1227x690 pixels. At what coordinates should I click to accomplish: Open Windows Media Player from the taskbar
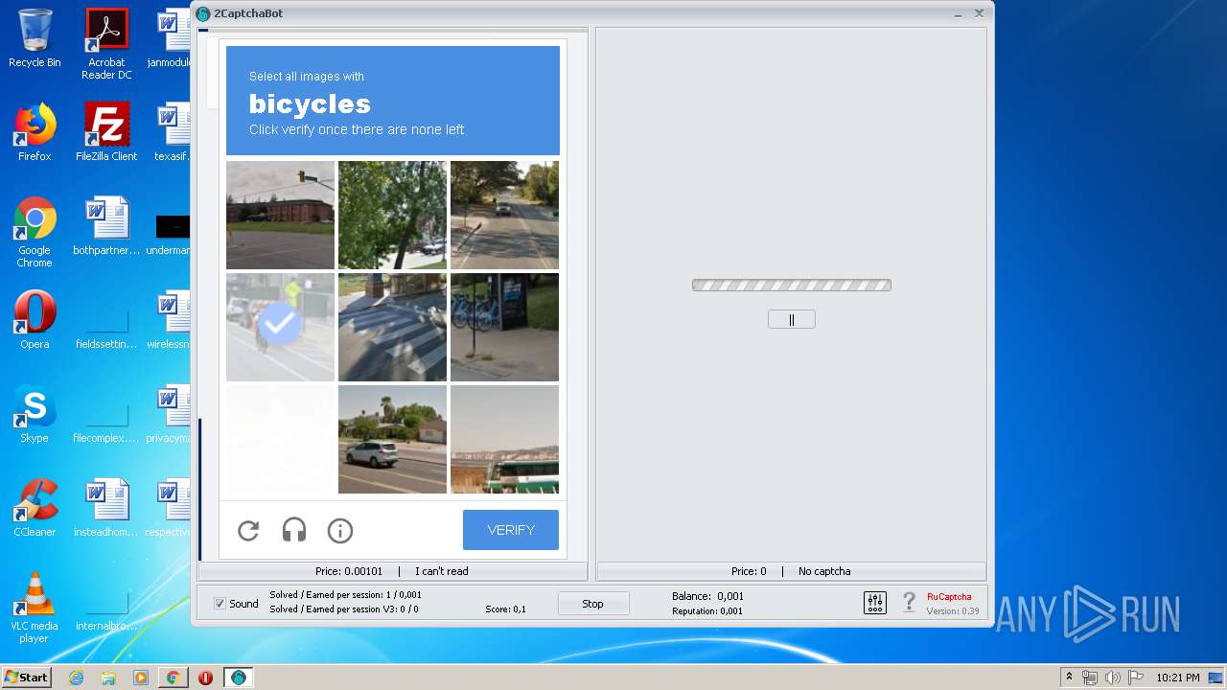[141, 678]
